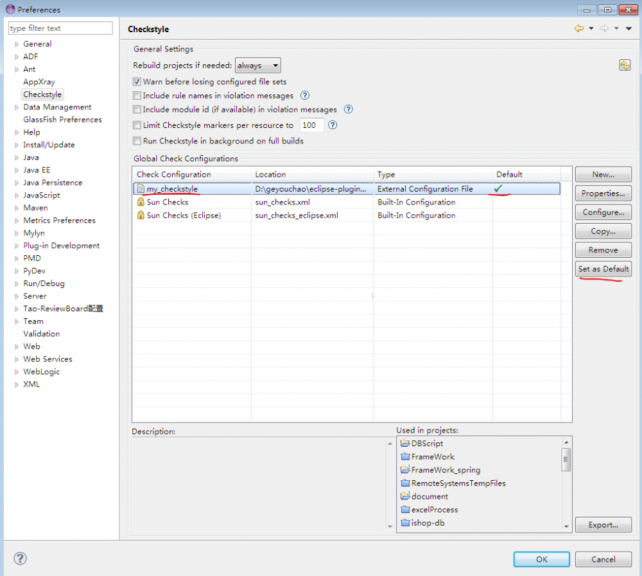Click the marker limit 100 field

(311, 125)
